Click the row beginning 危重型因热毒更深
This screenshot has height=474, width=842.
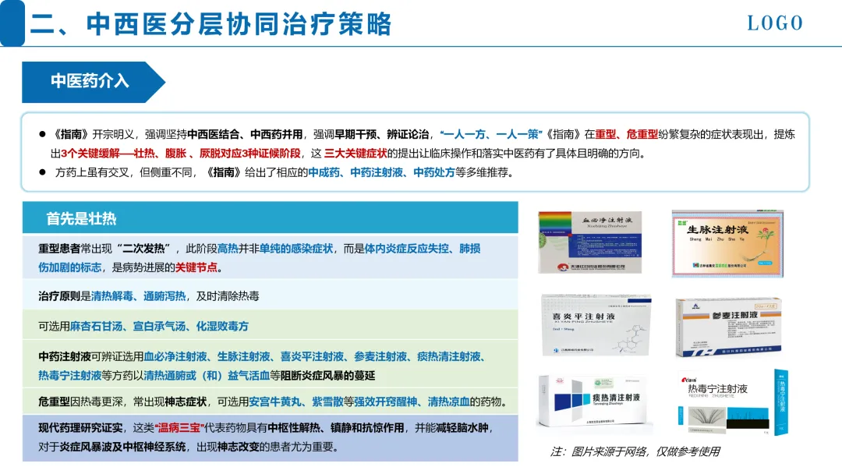point(270,401)
